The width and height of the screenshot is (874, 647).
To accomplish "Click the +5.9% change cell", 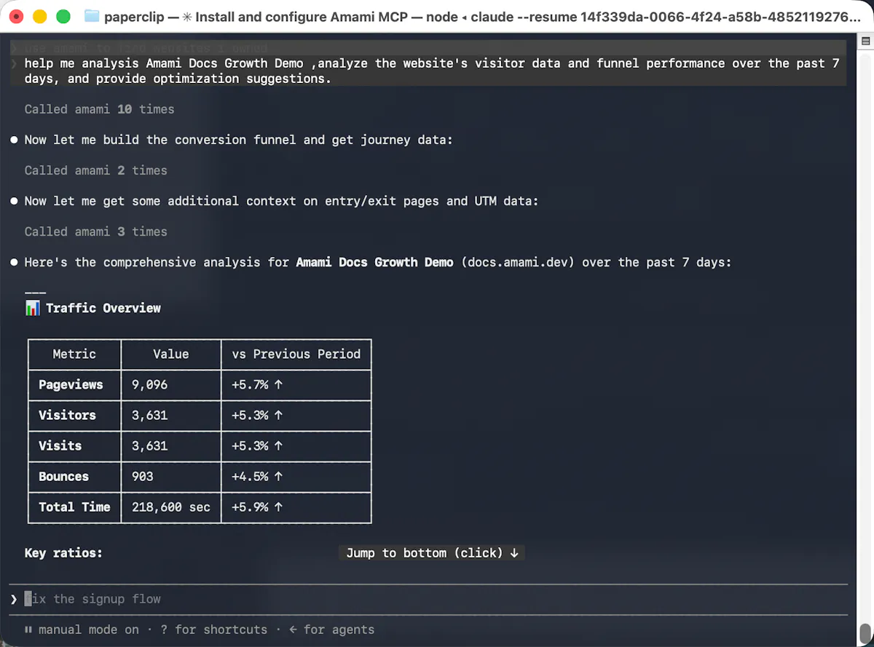I will pyautogui.click(x=257, y=507).
